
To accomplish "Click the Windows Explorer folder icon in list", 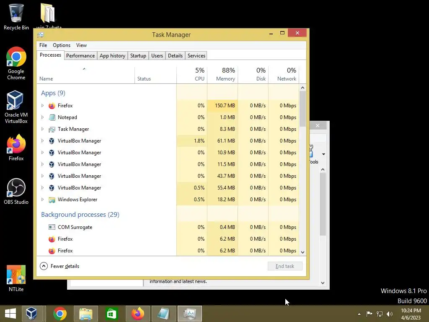I will click(52, 200).
